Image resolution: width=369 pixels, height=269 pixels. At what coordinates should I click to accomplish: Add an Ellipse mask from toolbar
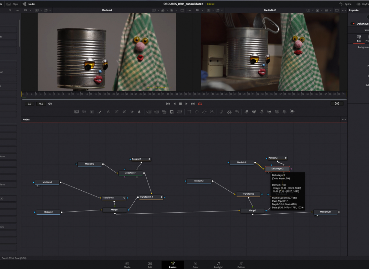click(x=197, y=112)
